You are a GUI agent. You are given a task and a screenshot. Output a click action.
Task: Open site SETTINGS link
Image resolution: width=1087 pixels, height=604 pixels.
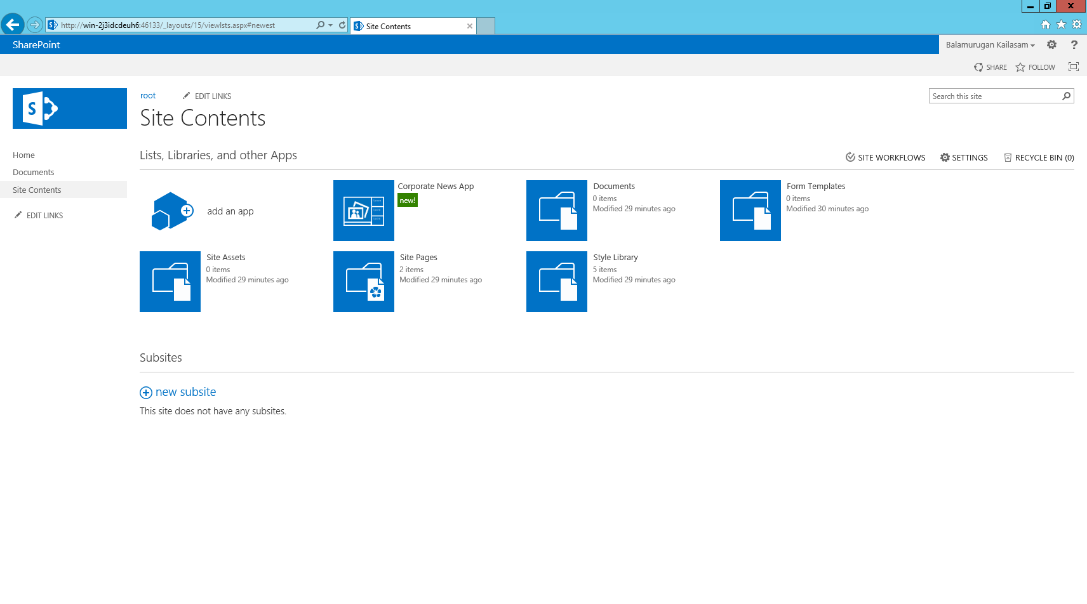964,157
